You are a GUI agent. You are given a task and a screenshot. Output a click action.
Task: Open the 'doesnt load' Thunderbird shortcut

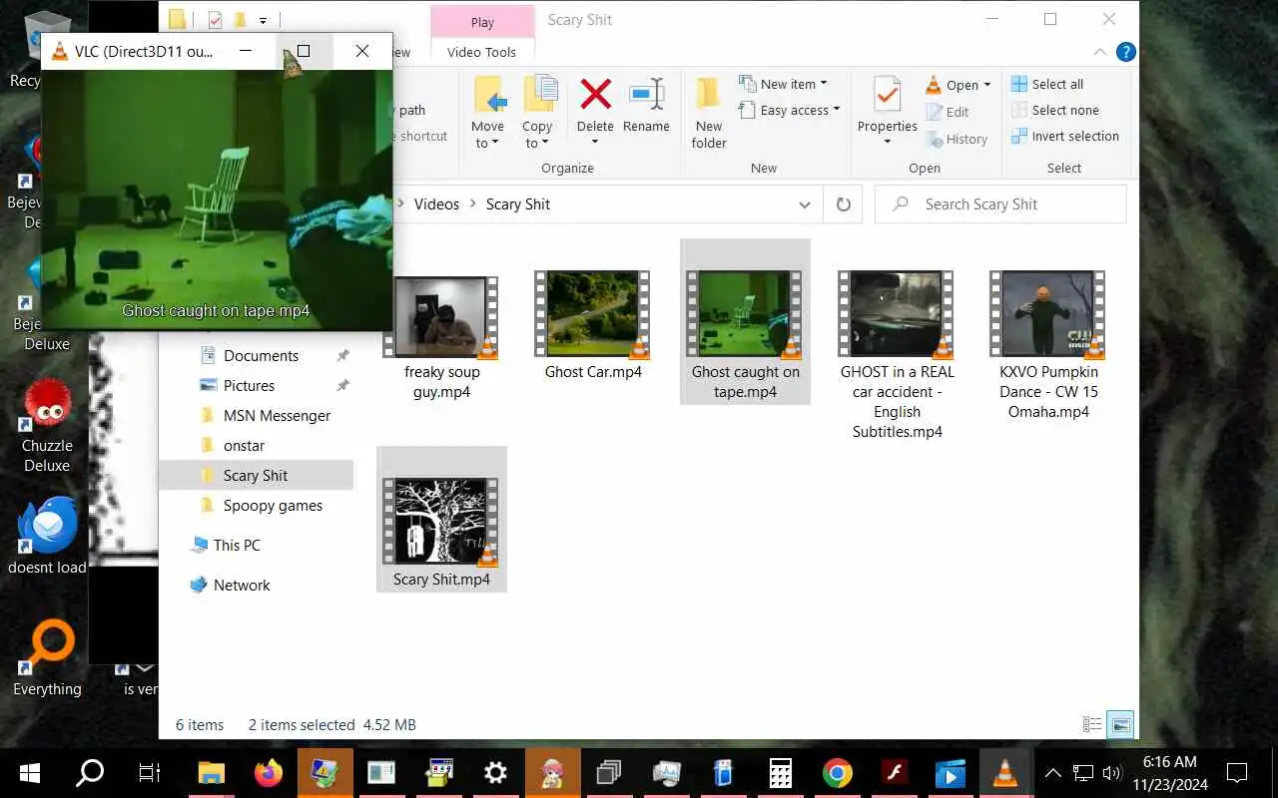pos(47,537)
